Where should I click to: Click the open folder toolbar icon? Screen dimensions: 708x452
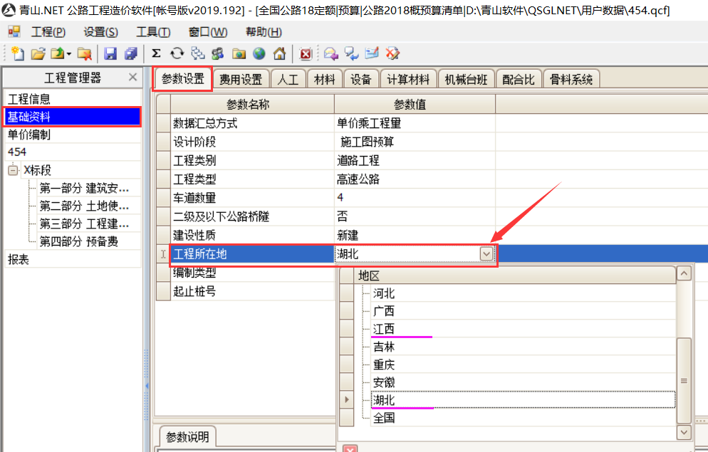38,53
